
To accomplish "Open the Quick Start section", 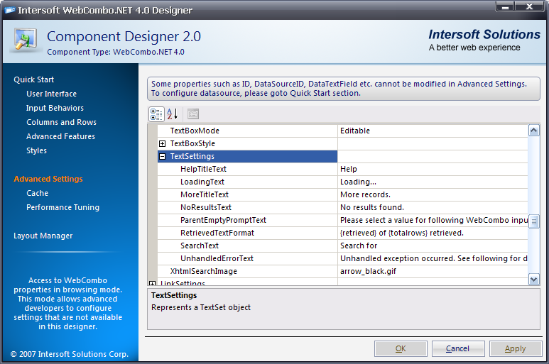I will (x=33, y=79).
